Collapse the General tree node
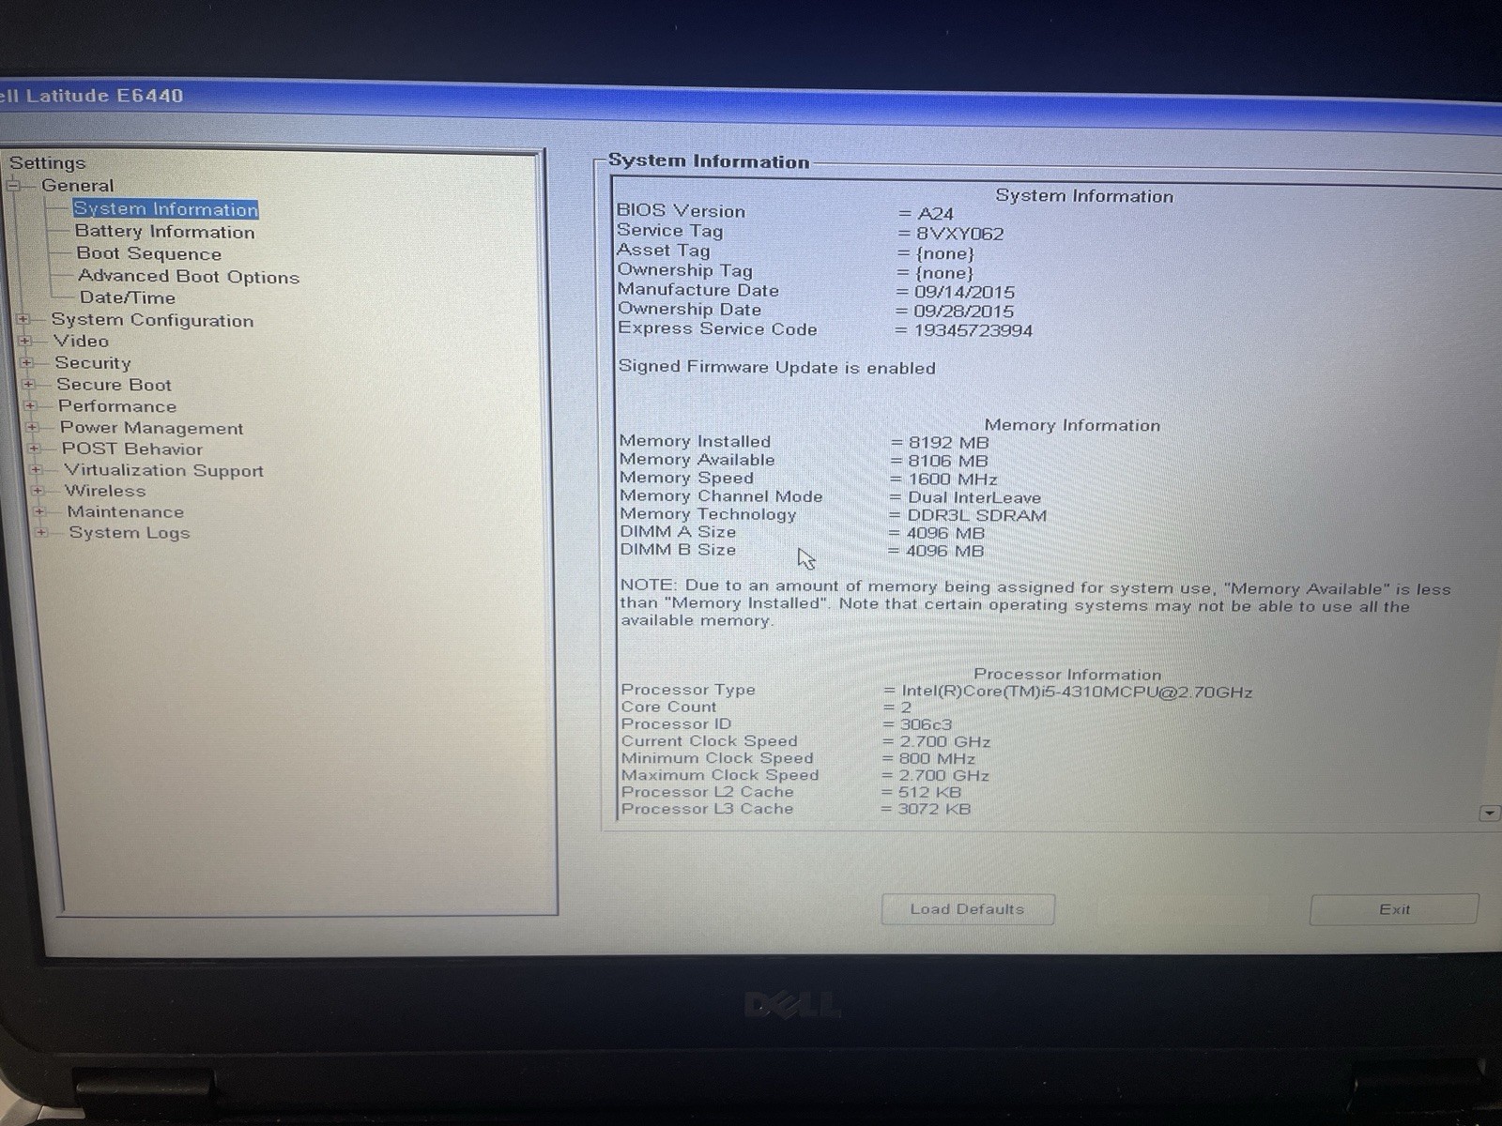 point(13,186)
